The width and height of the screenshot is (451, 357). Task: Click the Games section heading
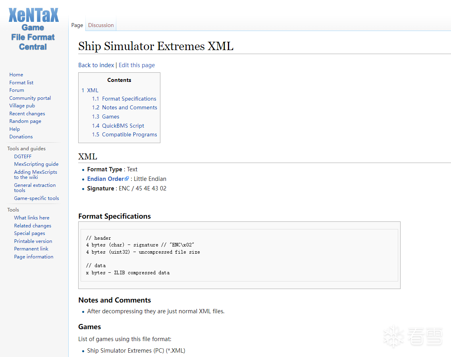click(89, 327)
